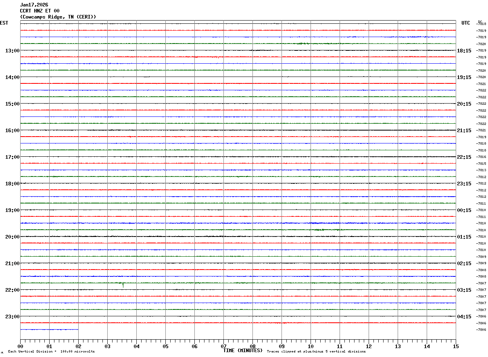Viewport: 488px width, 357px height.
Task: Pick minute 01 on the time axis
Action: tap(49, 346)
